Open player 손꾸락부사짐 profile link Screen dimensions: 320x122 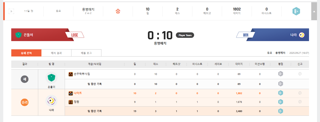tap(82, 74)
